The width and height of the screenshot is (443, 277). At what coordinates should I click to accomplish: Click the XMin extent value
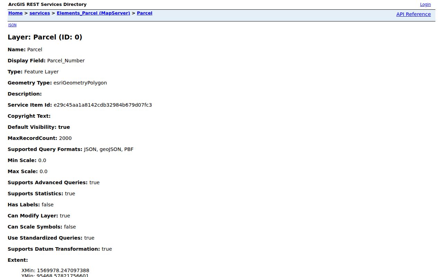[x=55, y=270]
